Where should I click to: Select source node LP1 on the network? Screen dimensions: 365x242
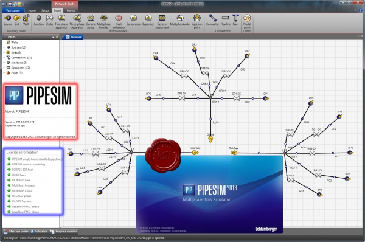click(109, 109)
